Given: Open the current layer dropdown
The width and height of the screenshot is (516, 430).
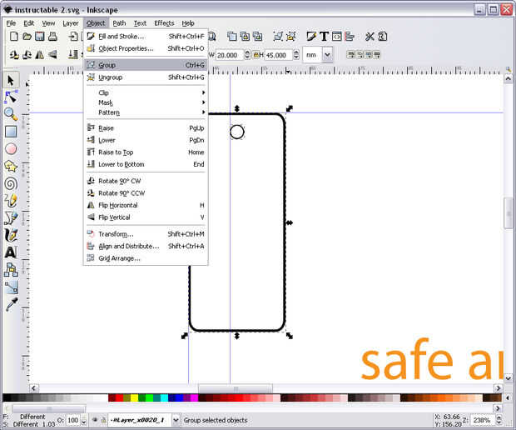Looking at the screenshot, I should pos(176,420).
